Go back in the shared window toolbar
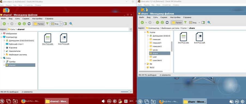 [4, 24]
